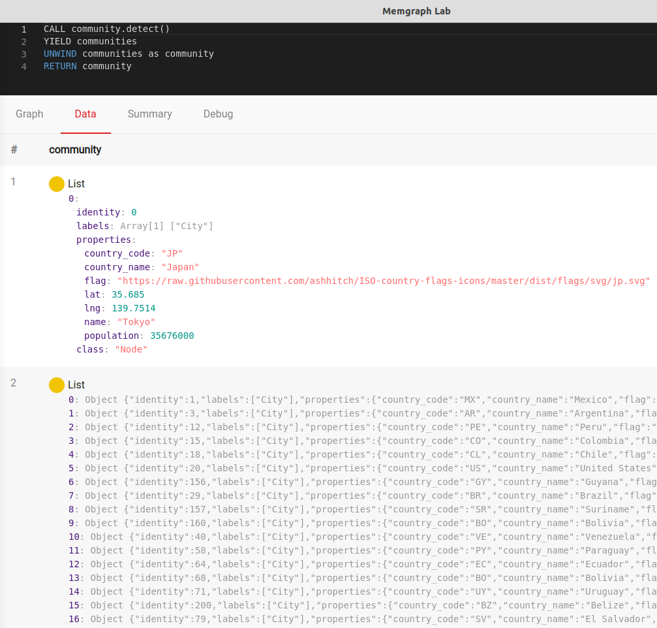
Task: Click the name value "Tokyo"
Action: click(136, 322)
